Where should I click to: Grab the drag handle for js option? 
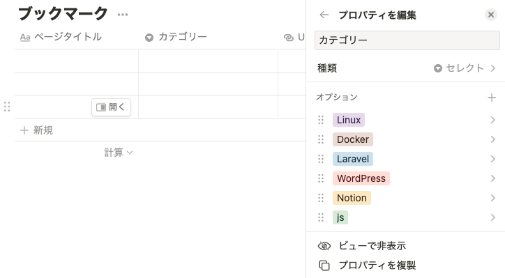tap(321, 217)
